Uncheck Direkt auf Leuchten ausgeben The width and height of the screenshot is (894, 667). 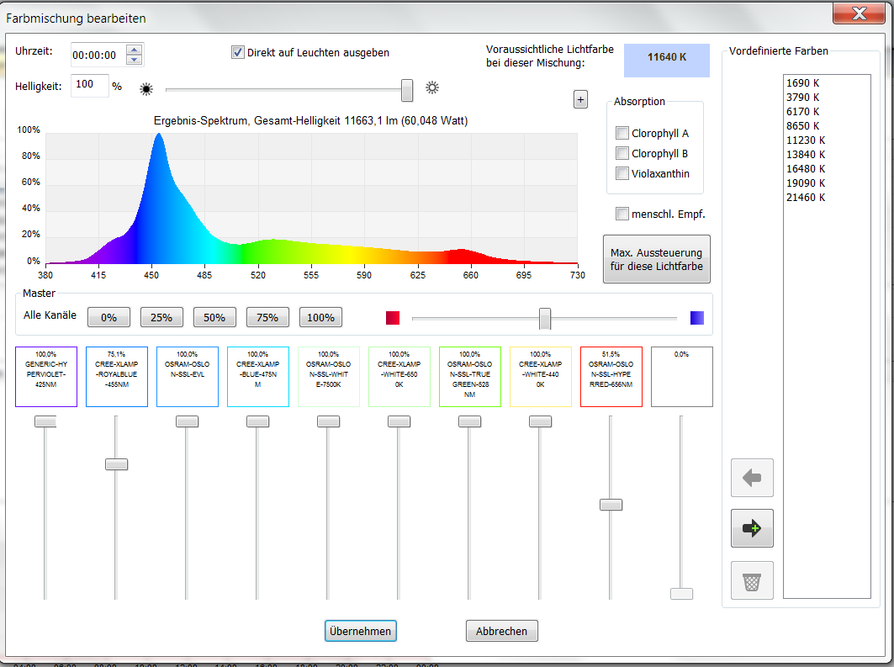238,53
